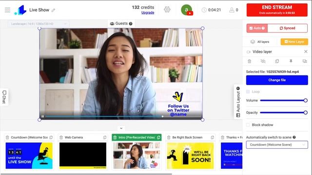
Task: Seek in the video progress bar
Action: [x=123, y=117]
